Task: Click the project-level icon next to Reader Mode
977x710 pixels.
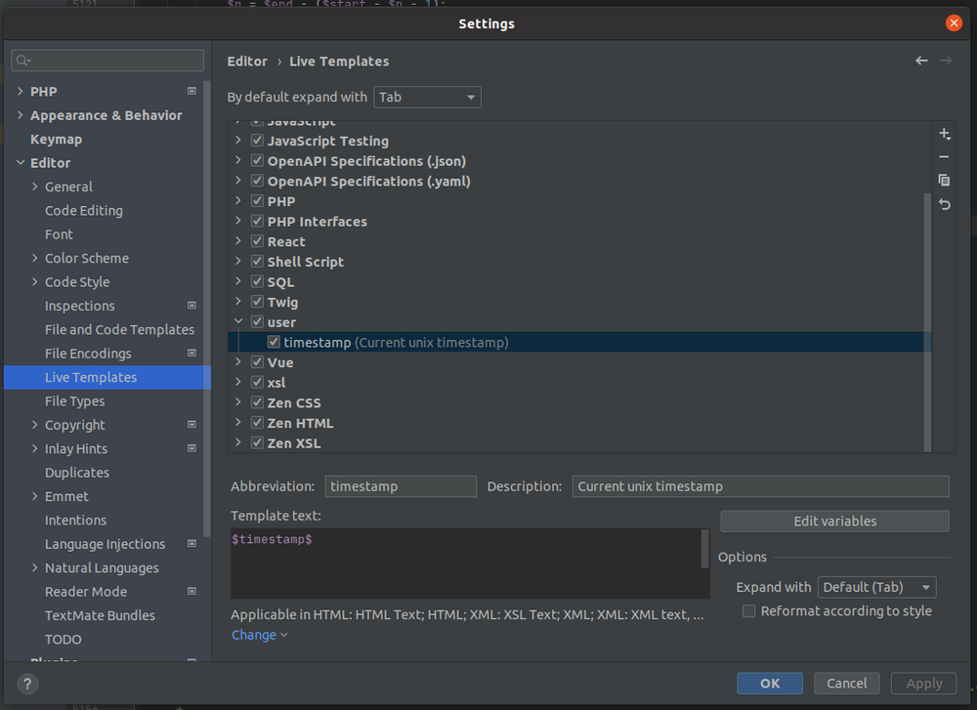Action: (x=191, y=591)
